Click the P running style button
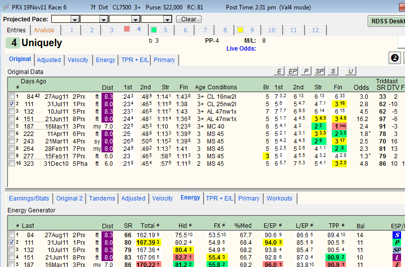This screenshot has height=267, width=405. point(306,71)
